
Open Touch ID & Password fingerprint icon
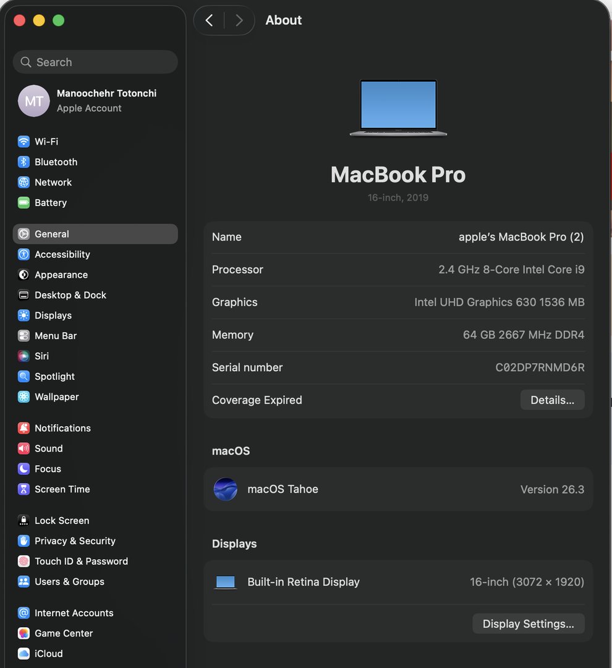pos(24,562)
